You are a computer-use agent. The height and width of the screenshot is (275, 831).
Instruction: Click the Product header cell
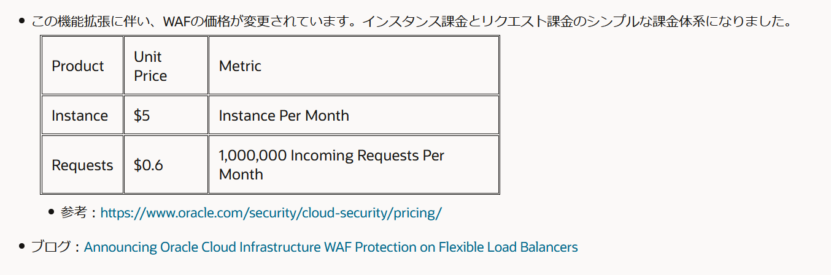tap(82, 66)
